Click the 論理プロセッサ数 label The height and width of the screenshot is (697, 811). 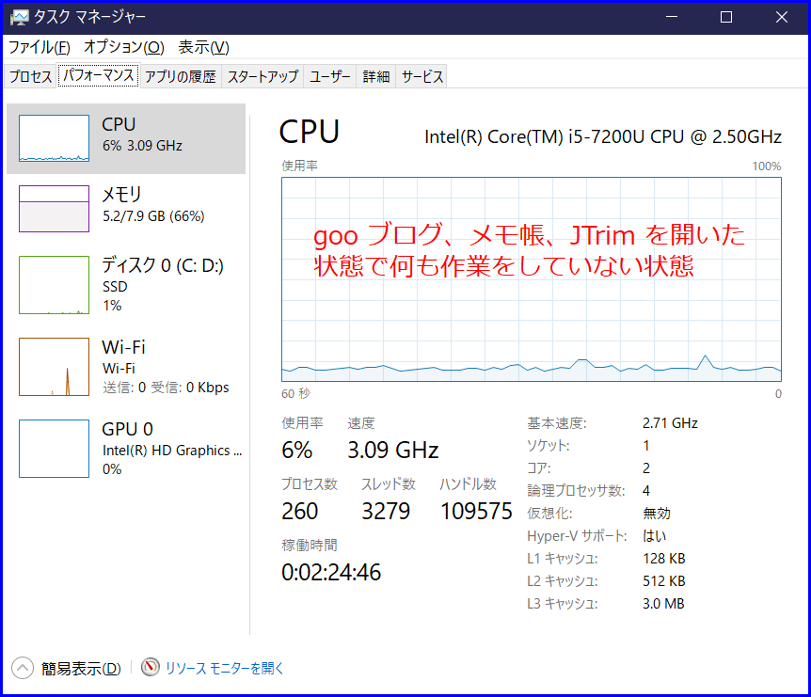[x=576, y=491]
